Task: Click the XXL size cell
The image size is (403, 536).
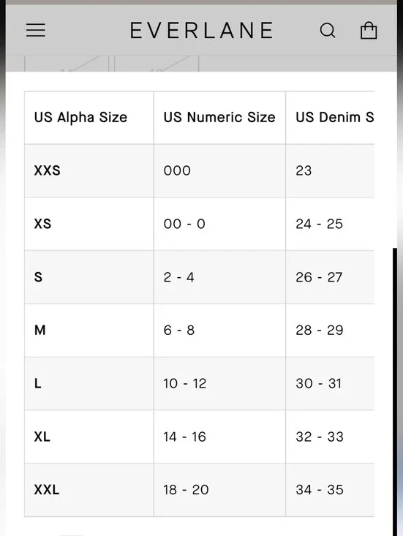Action: click(89, 490)
